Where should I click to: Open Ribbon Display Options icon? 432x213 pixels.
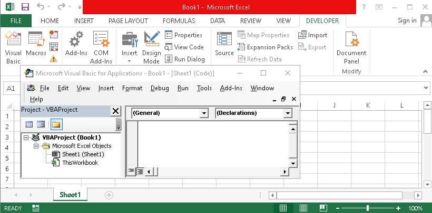(x=379, y=7)
